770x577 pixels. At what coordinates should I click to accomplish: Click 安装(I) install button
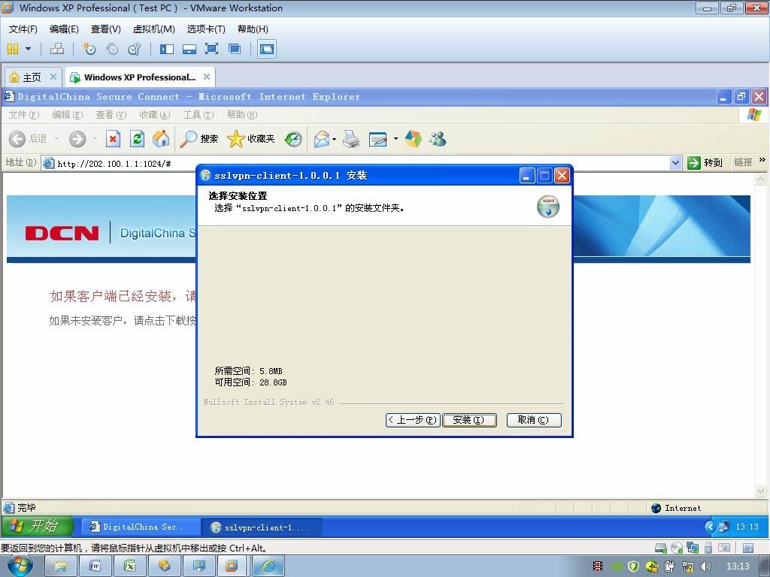(x=469, y=420)
